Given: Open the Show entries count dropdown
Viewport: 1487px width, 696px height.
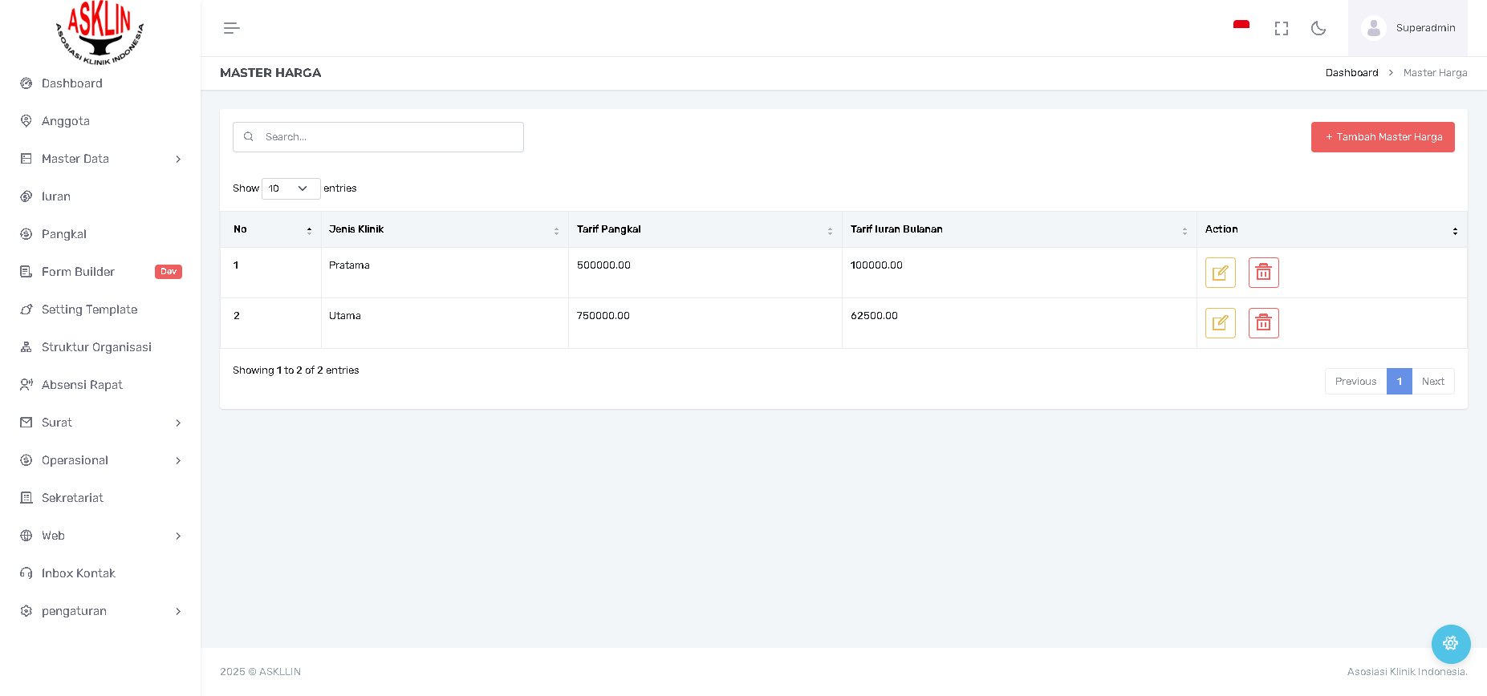Looking at the screenshot, I should coord(290,188).
